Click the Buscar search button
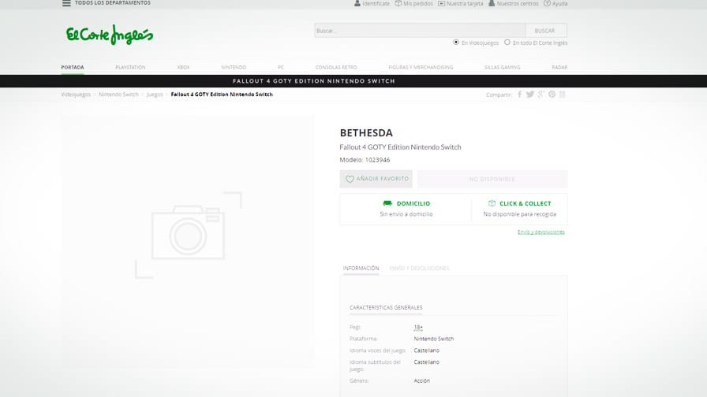707x397 pixels. click(x=544, y=31)
